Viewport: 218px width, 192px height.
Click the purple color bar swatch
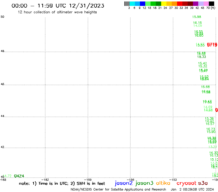pyautogui.click(x=196, y=4)
